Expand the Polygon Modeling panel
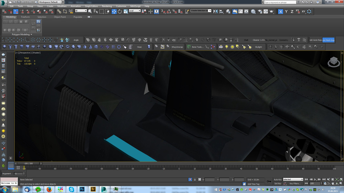Image resolution: width=344 pixels, height=193 pixels. pos(21,34)
